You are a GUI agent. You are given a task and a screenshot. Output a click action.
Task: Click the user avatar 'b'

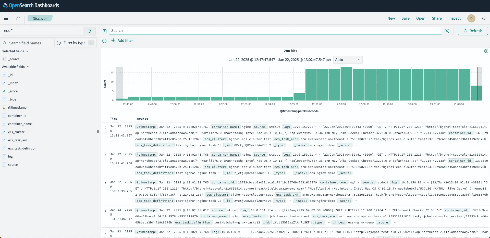(471, 18)
